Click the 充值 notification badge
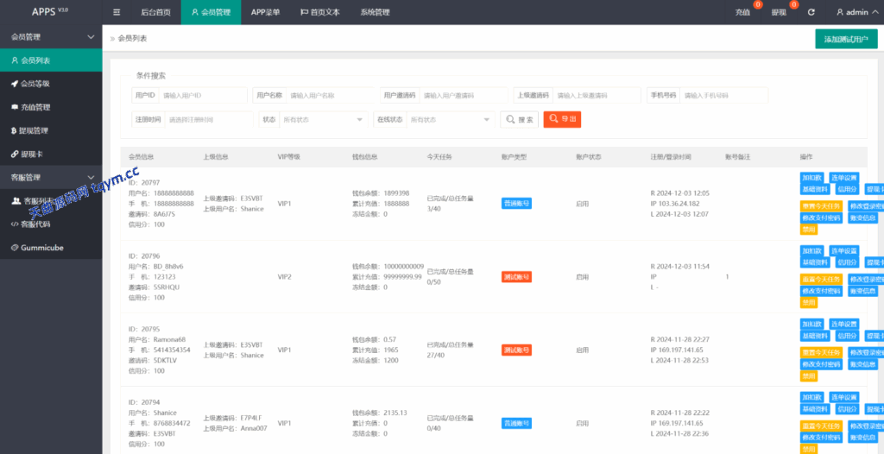 coord(758,5)
